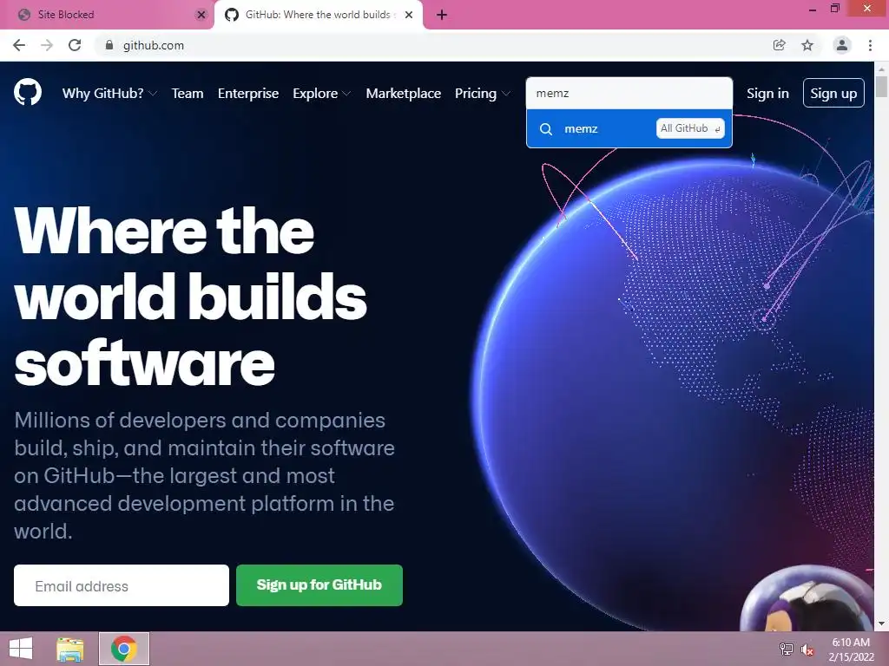Open File Explorer from taskbar
889x666 pixels.
pos(70,649)
